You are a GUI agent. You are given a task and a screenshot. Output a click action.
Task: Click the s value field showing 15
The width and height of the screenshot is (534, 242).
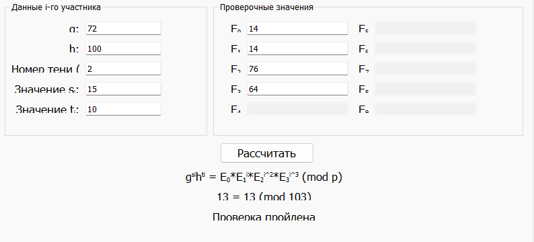[123, 89]
